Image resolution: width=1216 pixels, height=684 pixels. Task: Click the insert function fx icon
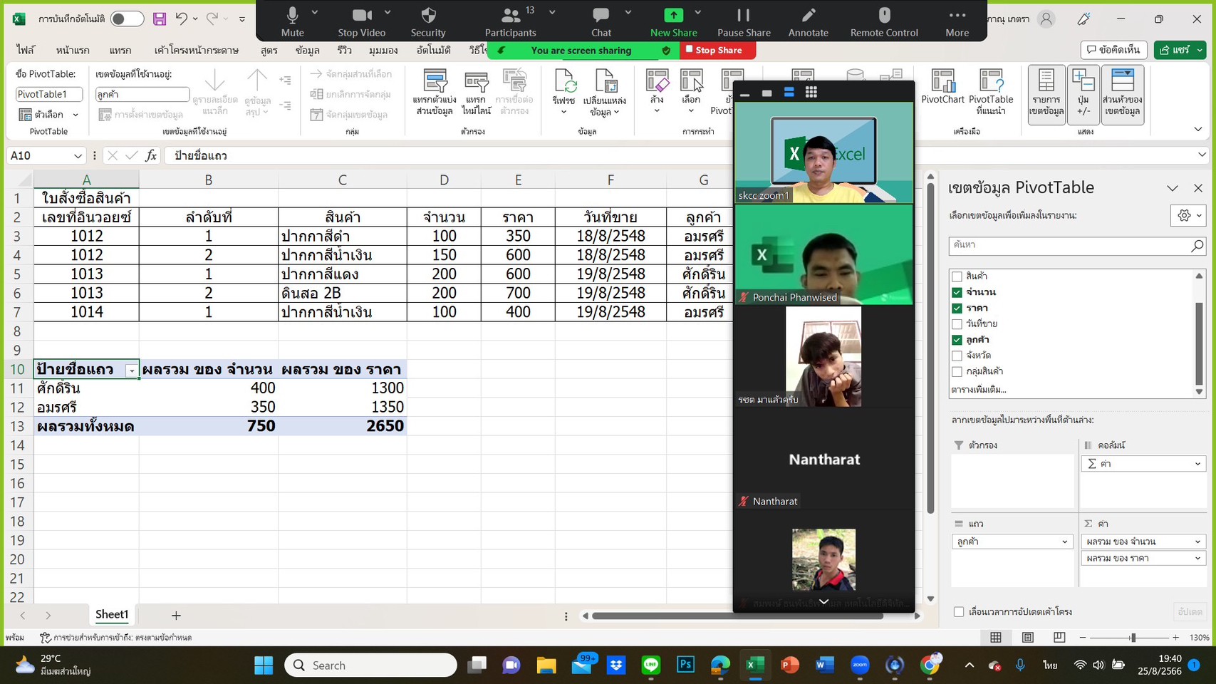tap(151, 155)
